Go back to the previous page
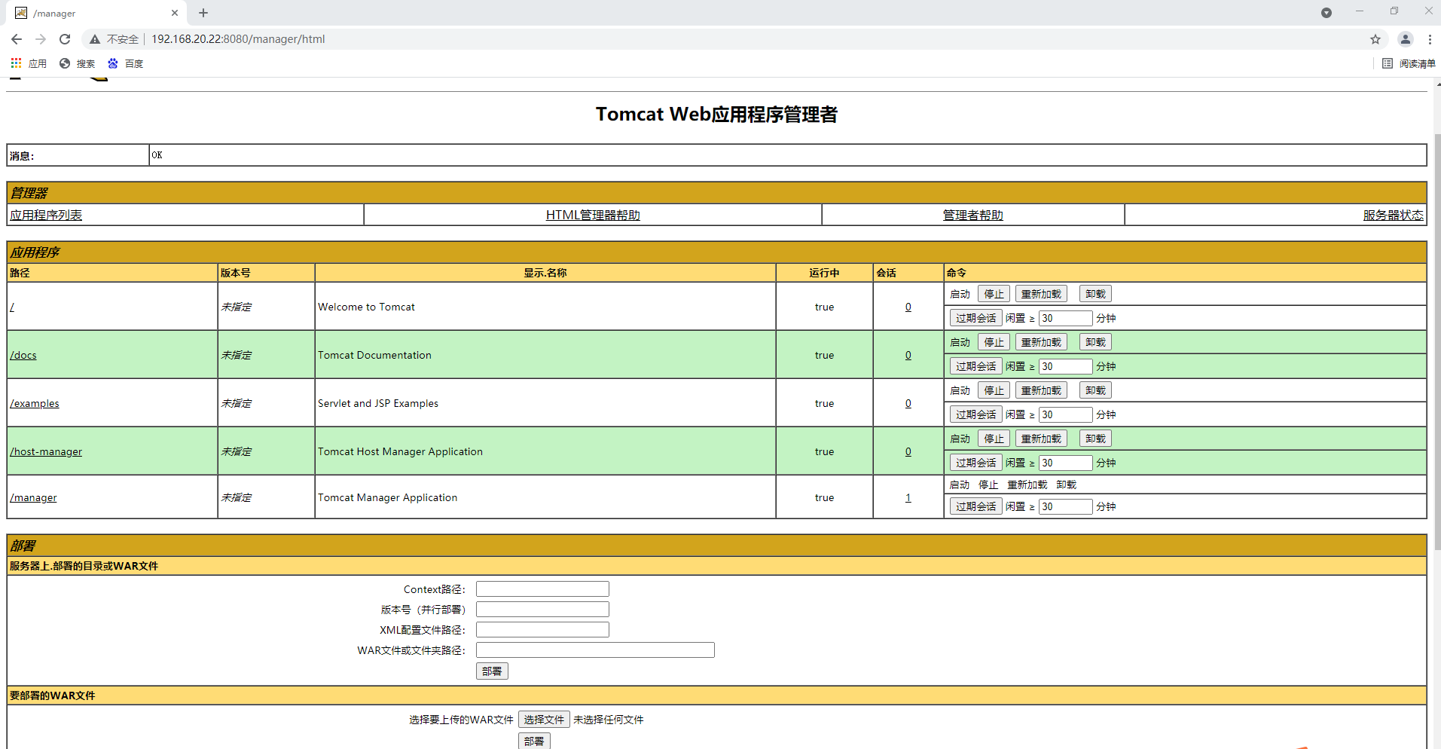The image size is (1441, 749). (x=17, y=39)
